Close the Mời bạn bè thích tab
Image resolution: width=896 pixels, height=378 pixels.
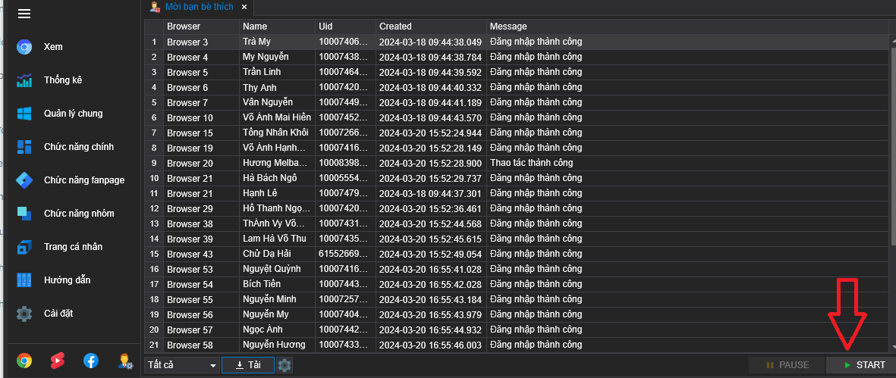[x=244, y=7]
